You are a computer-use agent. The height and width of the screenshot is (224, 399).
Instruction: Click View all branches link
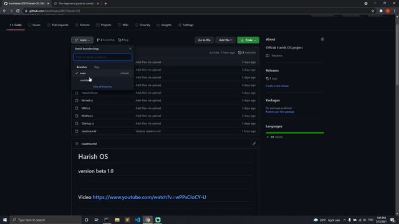(x=102, y=86)
